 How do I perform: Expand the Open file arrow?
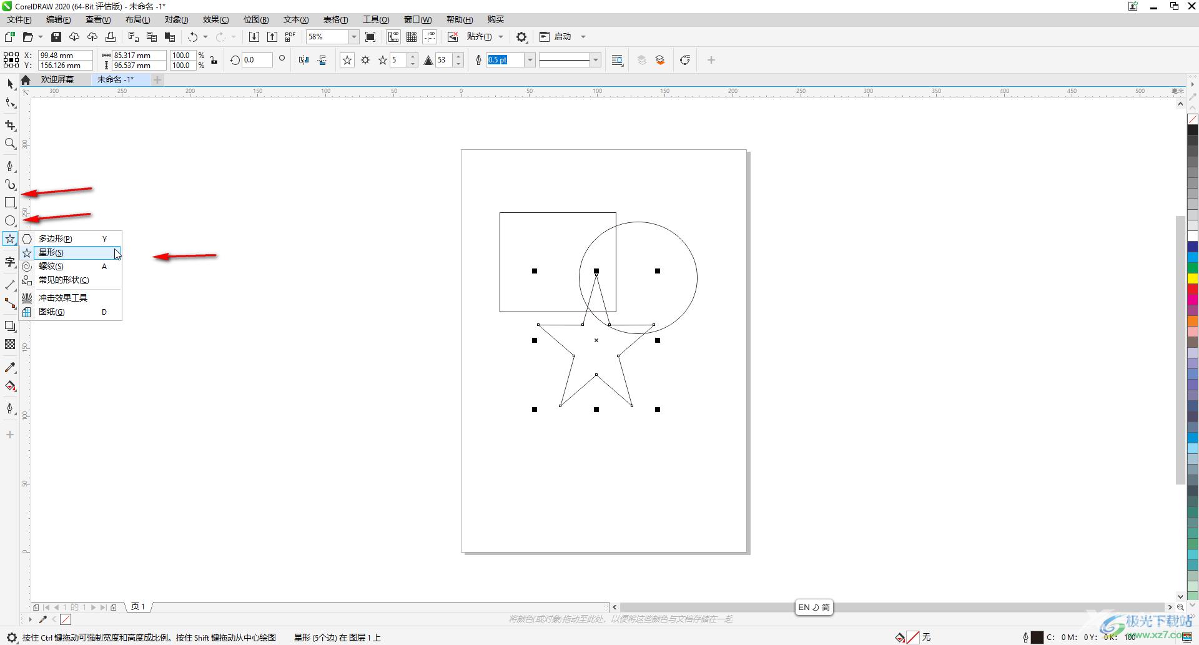pos(41,37)
